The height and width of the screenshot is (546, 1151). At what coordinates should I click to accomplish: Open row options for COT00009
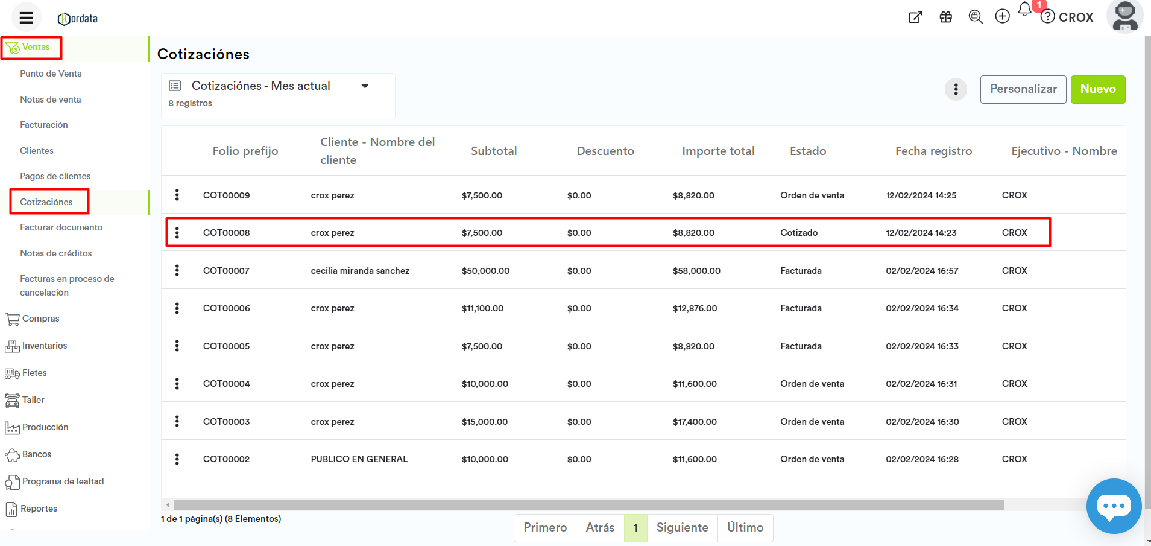(x=177, y=195)
